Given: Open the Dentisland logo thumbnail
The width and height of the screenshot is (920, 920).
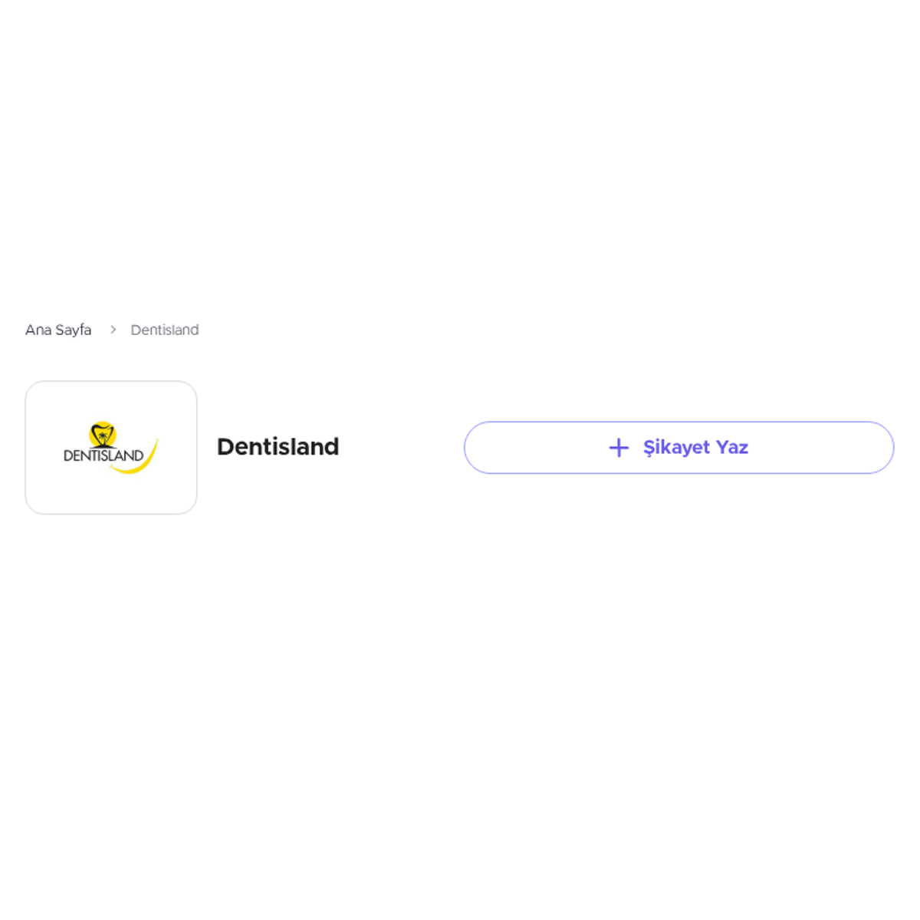Looking at the screenshot, I should (111, 448).
